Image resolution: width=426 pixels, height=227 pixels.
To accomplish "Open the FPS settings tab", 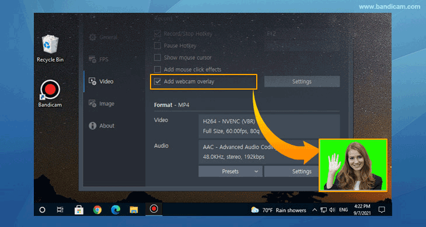I will (x=99, y=59).
